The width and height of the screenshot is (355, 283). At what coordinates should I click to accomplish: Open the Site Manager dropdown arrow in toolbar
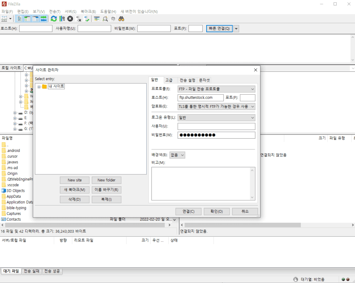coord(10,19)
